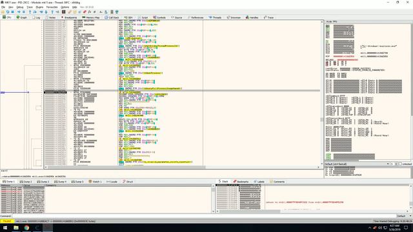Click the Step Over toolbar icon
This screenshot has height=232, width=413.
(35, 12)
